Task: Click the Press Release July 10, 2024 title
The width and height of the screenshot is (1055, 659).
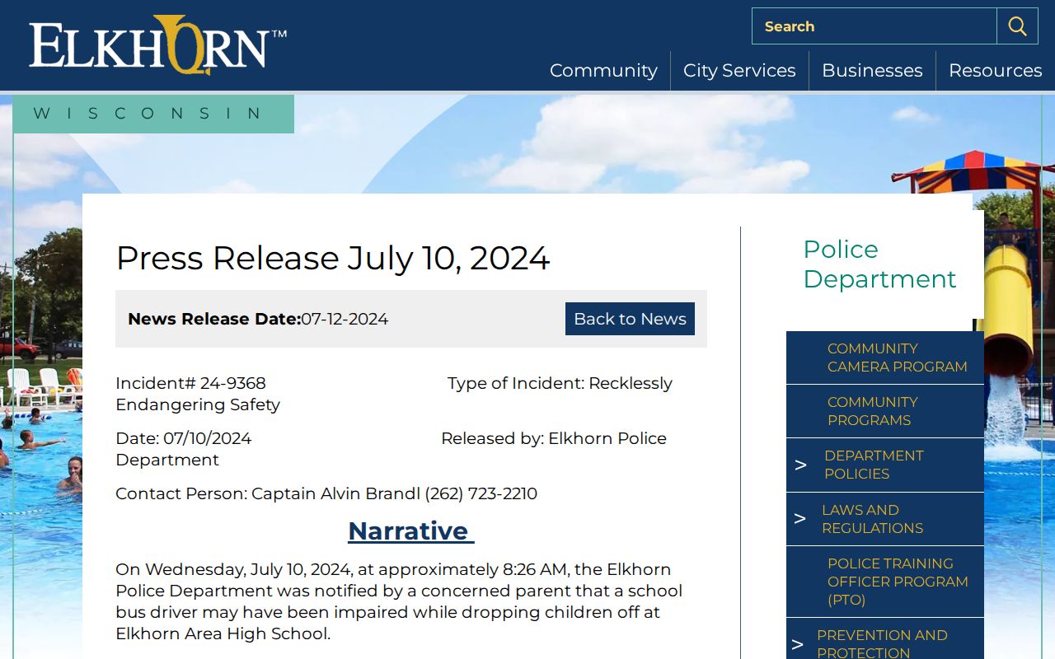Action: point(333,258)
